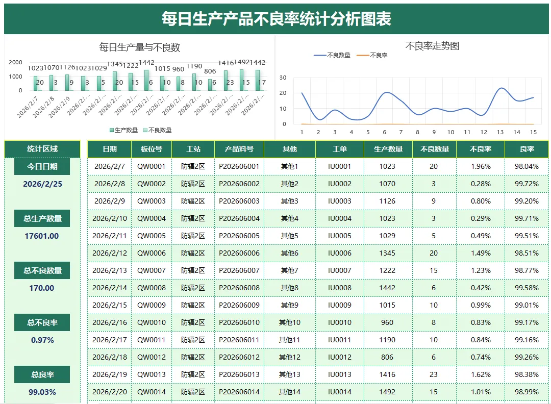Screen dimensions: 551x404
Task: Select the 生产数量 column header
Action: [388, 149]
